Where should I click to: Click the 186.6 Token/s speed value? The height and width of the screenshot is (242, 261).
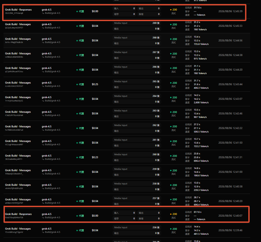201,175
